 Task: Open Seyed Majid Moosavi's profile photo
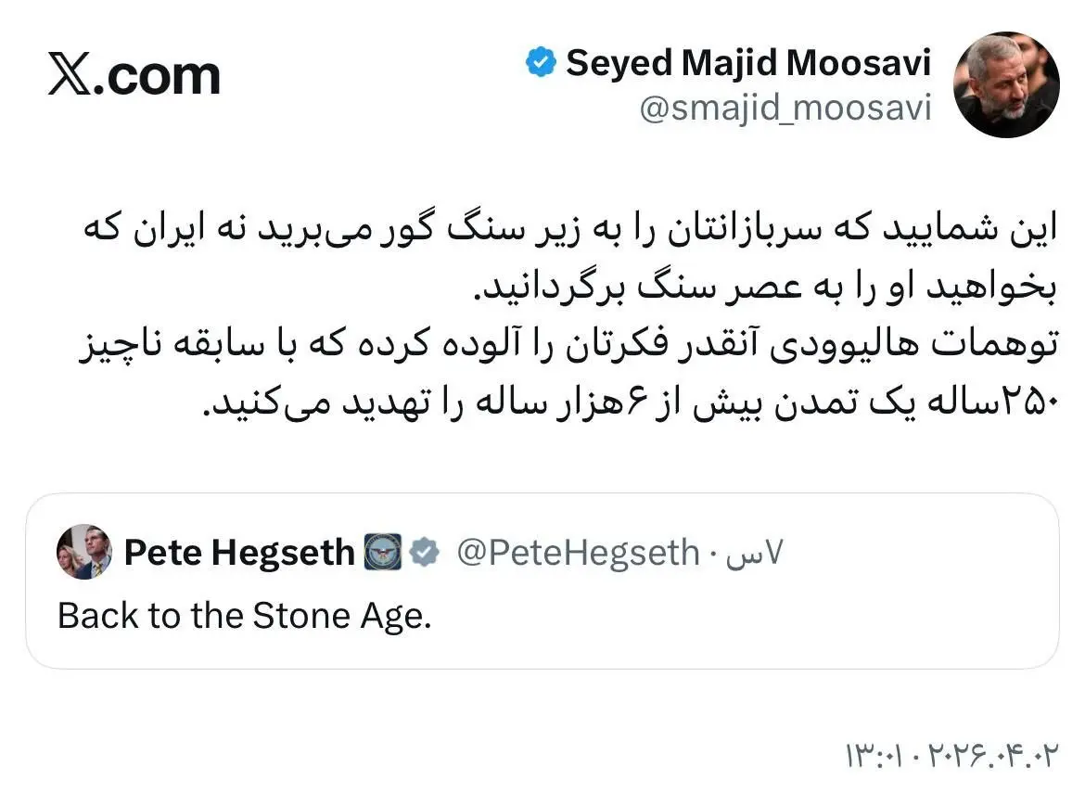click(x=1006, y=85)
